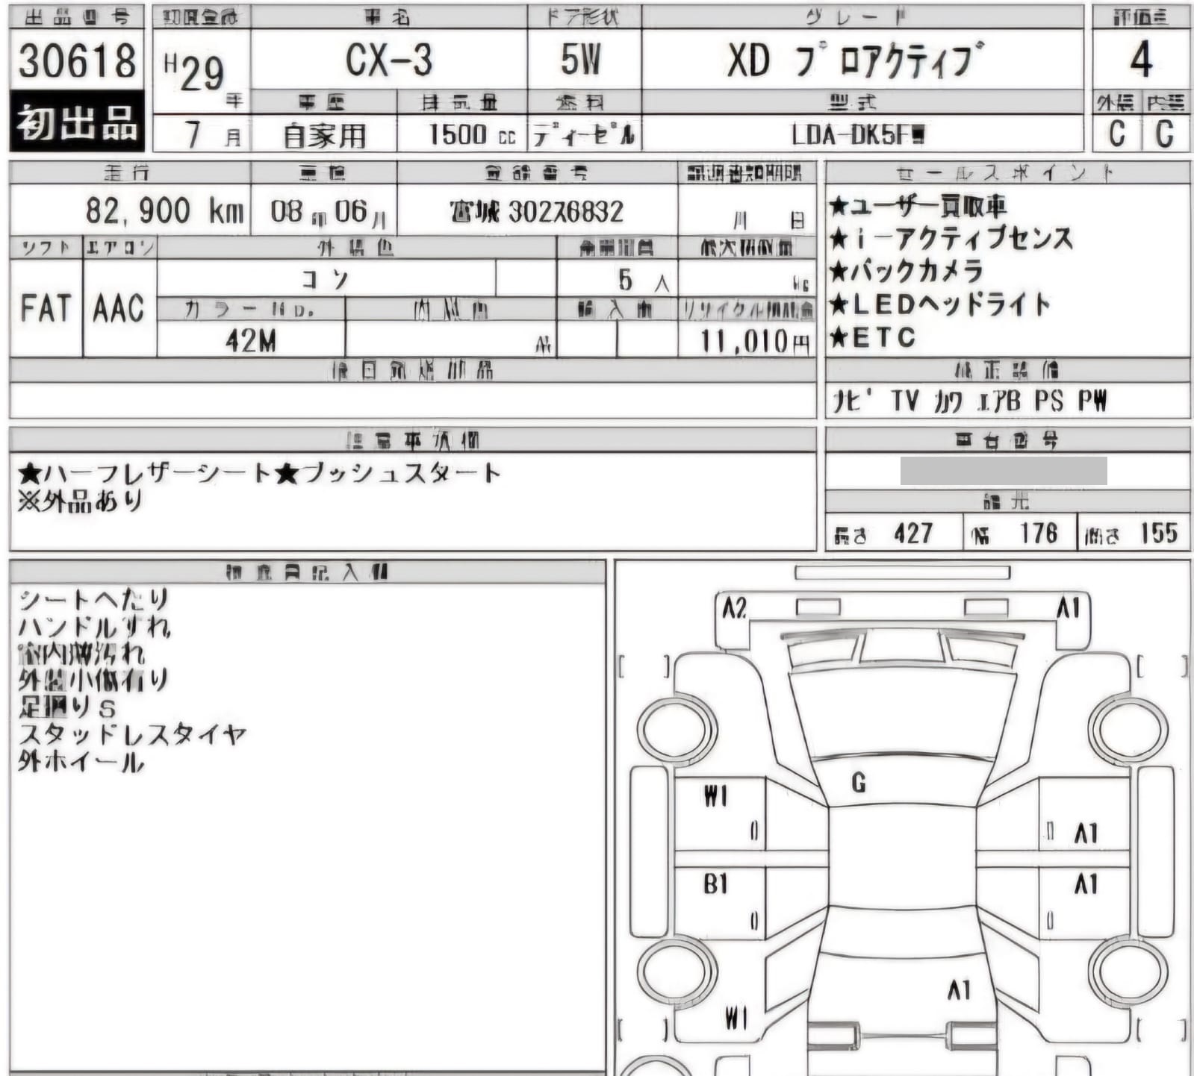Click the seating capacity 5人
This screenshot has height=1076, width=1194.
tap(642, 281)
